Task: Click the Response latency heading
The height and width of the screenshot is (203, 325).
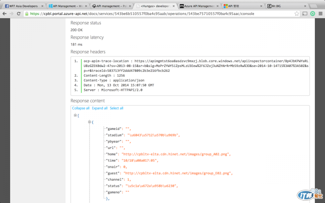Action: pos(87,37)
